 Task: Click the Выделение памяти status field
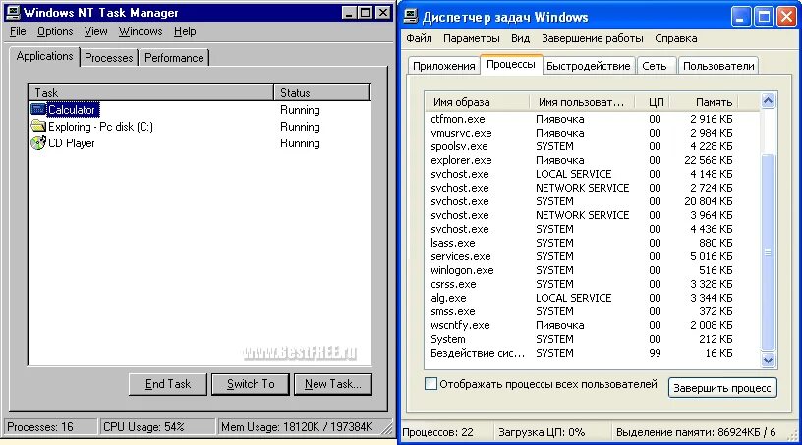pyautogui.click(x=701, y=432)
